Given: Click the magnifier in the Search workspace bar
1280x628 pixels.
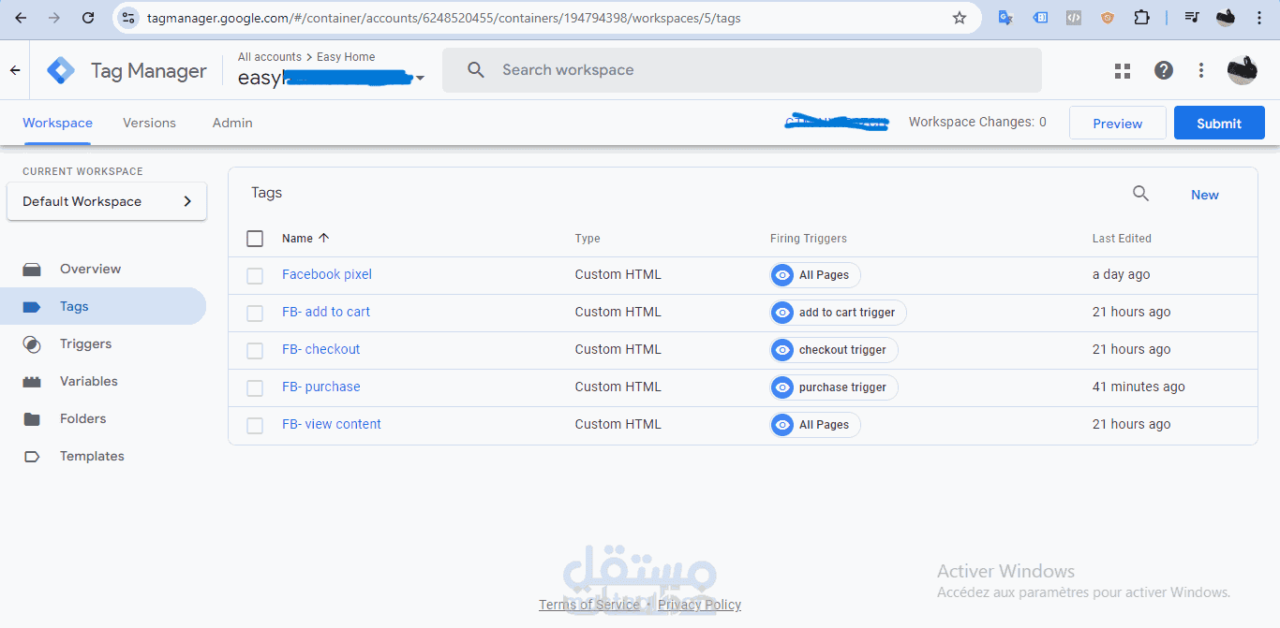Looking at the screenshot, I should [476, 70].
